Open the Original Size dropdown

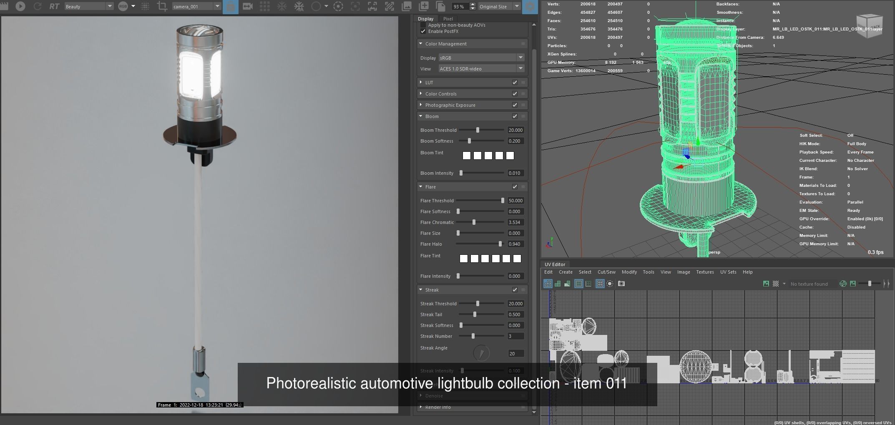click(499, 6)
